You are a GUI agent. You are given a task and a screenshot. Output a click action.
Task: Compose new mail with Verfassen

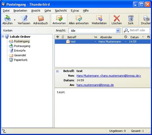click(x=24, y=20)
